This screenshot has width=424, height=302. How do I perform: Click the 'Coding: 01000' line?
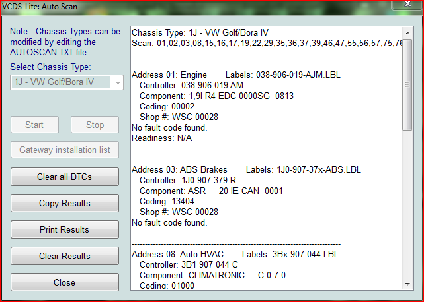coord(167,286)
